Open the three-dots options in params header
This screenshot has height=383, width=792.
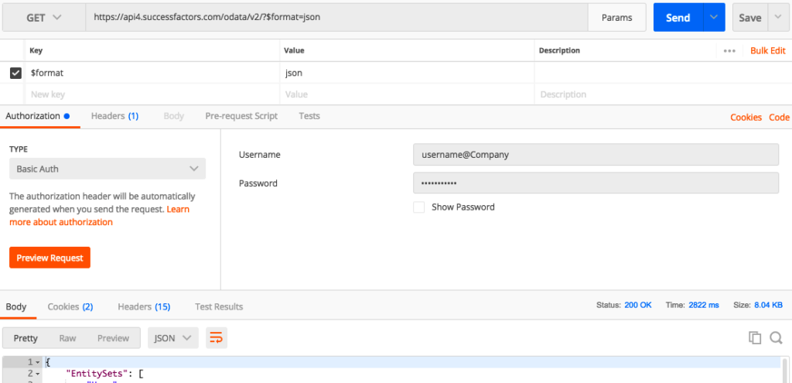point(729,50)
